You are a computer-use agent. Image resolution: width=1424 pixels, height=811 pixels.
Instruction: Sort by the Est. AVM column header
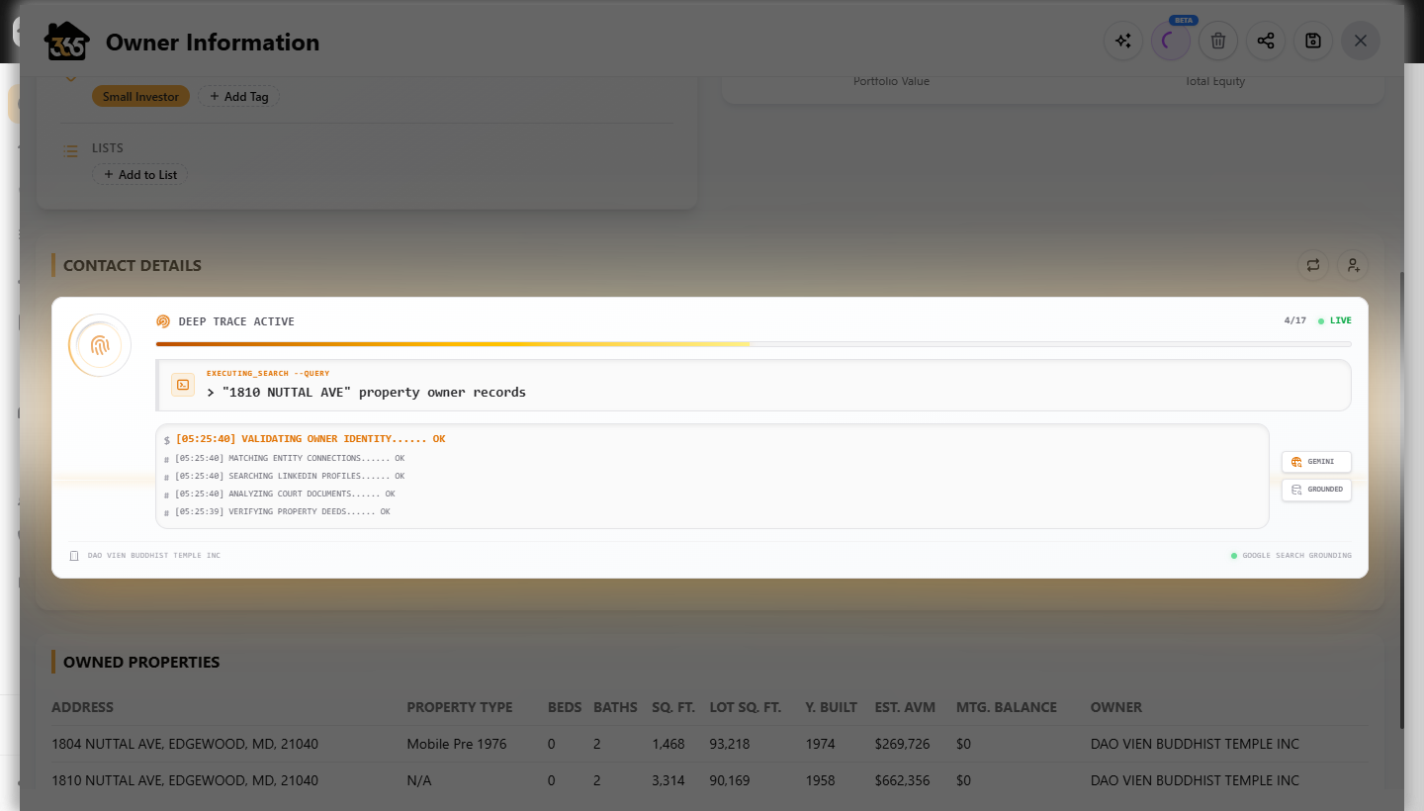click(x=905, y=707)
